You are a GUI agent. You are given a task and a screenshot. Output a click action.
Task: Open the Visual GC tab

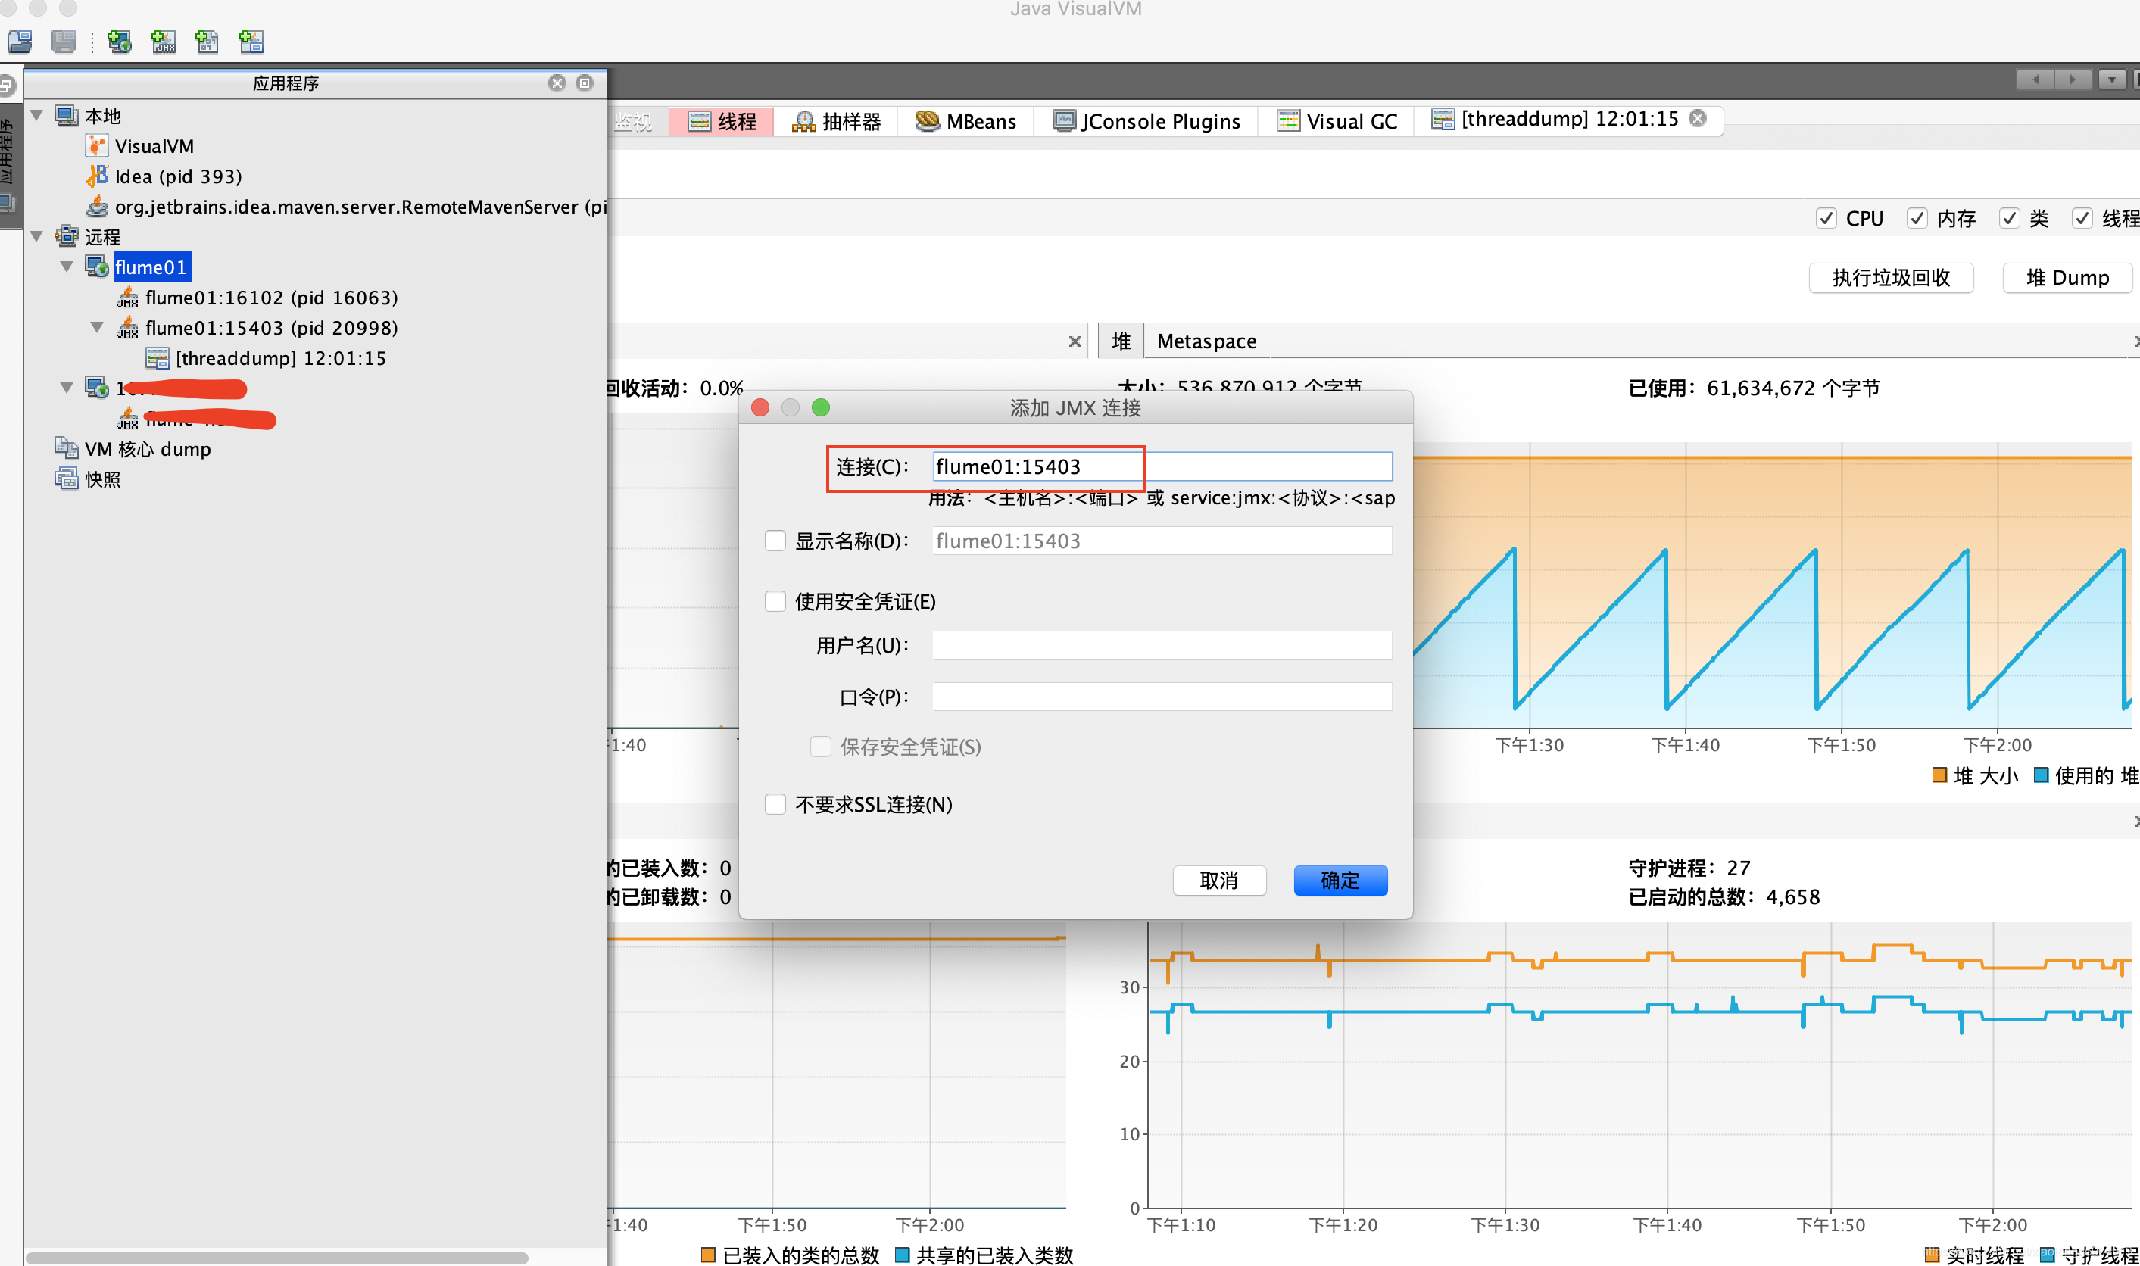(x=1337, y=121)
